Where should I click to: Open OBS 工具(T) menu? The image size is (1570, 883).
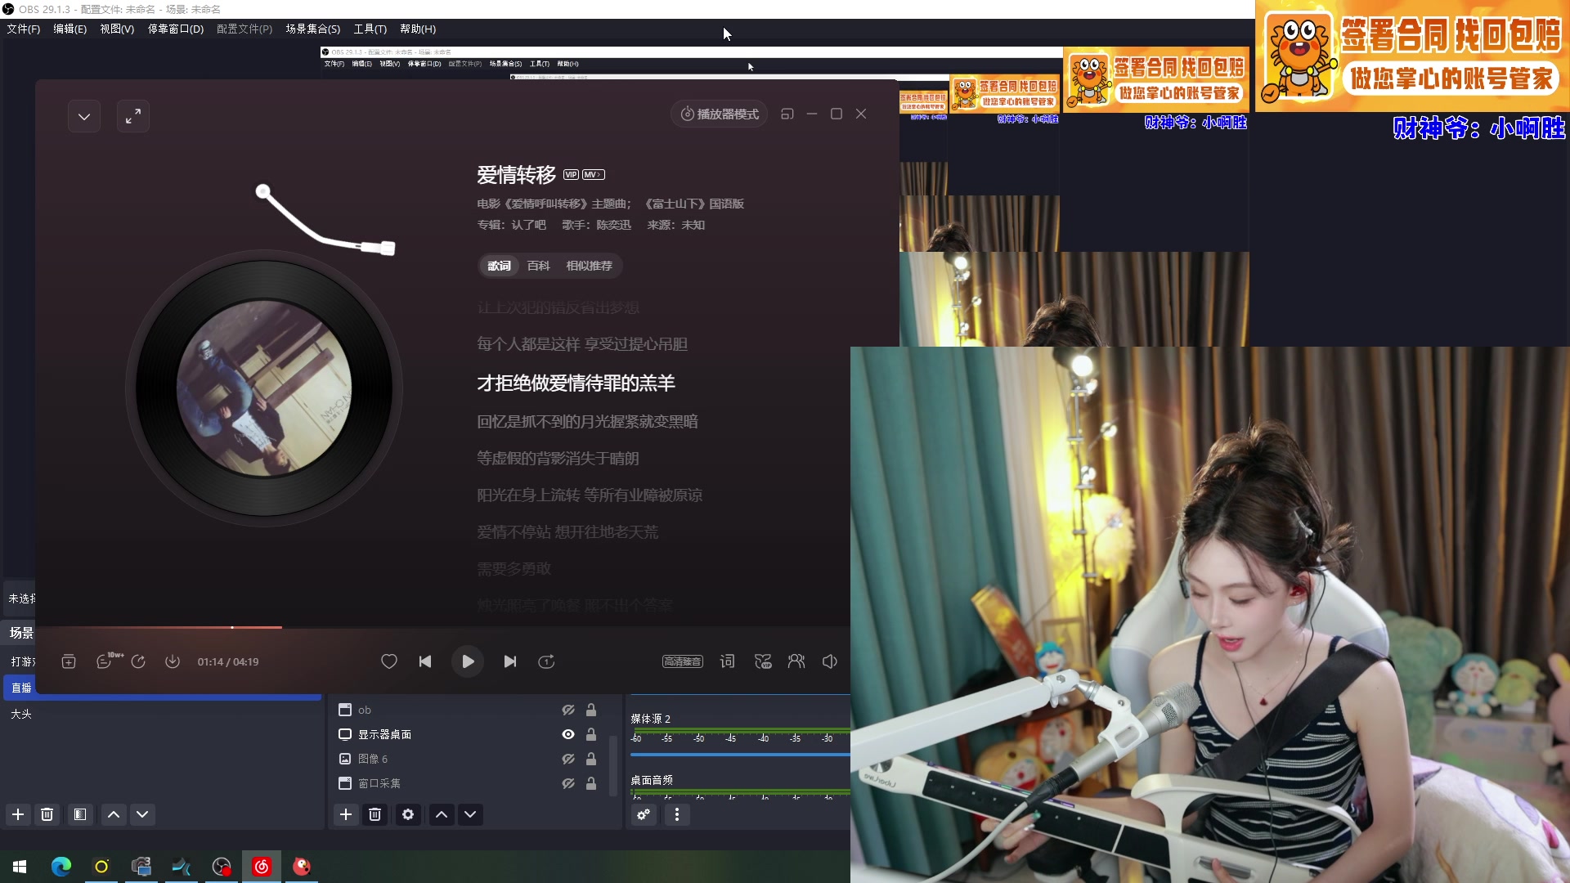tap(370, 29)
